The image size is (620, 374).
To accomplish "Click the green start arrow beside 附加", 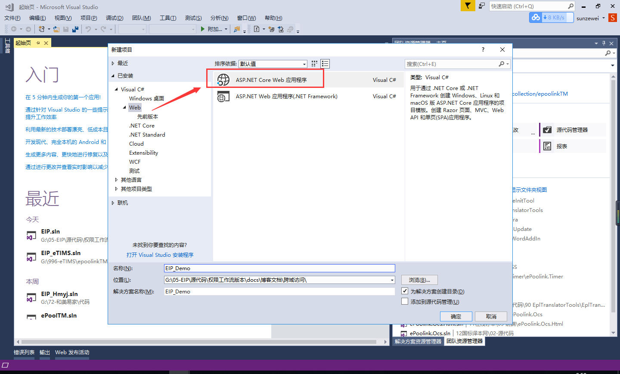I will coord(203,29).
